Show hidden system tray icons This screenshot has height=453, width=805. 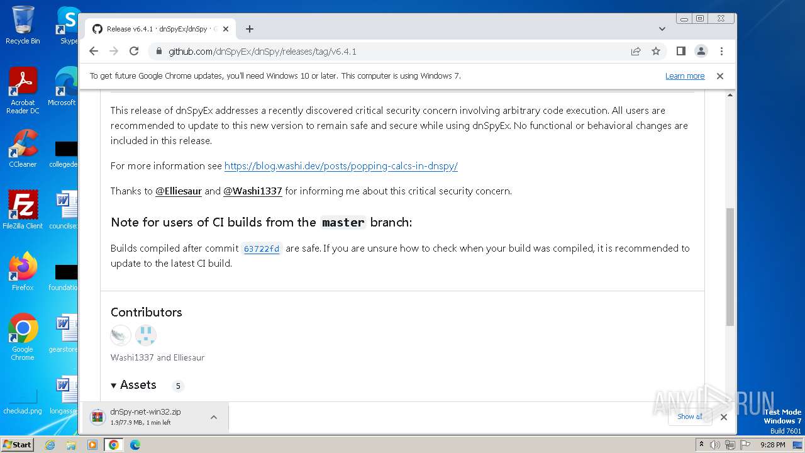pyautogui.click(x=702, y=445)
